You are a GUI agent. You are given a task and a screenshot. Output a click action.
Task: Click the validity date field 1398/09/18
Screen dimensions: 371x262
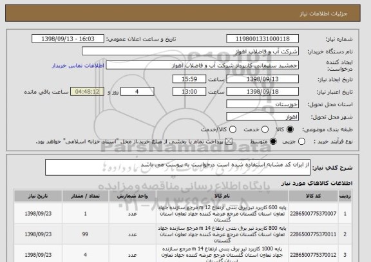262,91
